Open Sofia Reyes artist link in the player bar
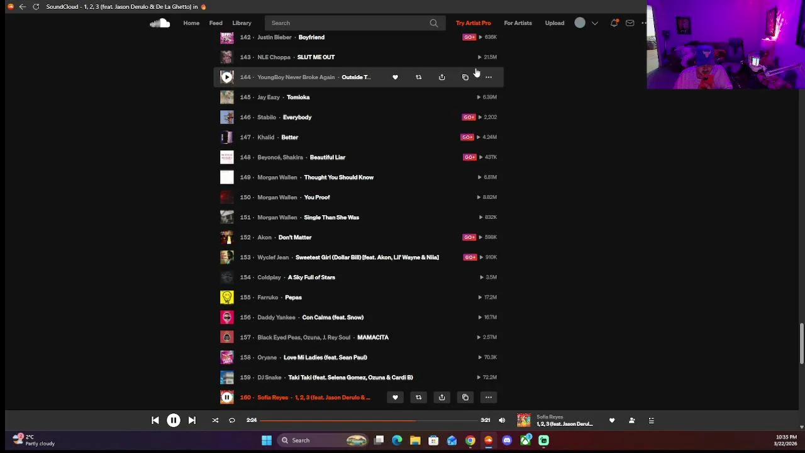805x453 pixels. click(550, 417)
